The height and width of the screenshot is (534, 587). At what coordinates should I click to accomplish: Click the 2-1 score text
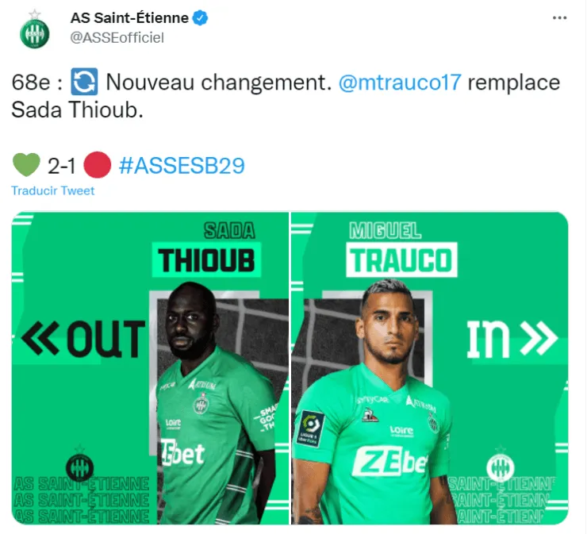62,166
